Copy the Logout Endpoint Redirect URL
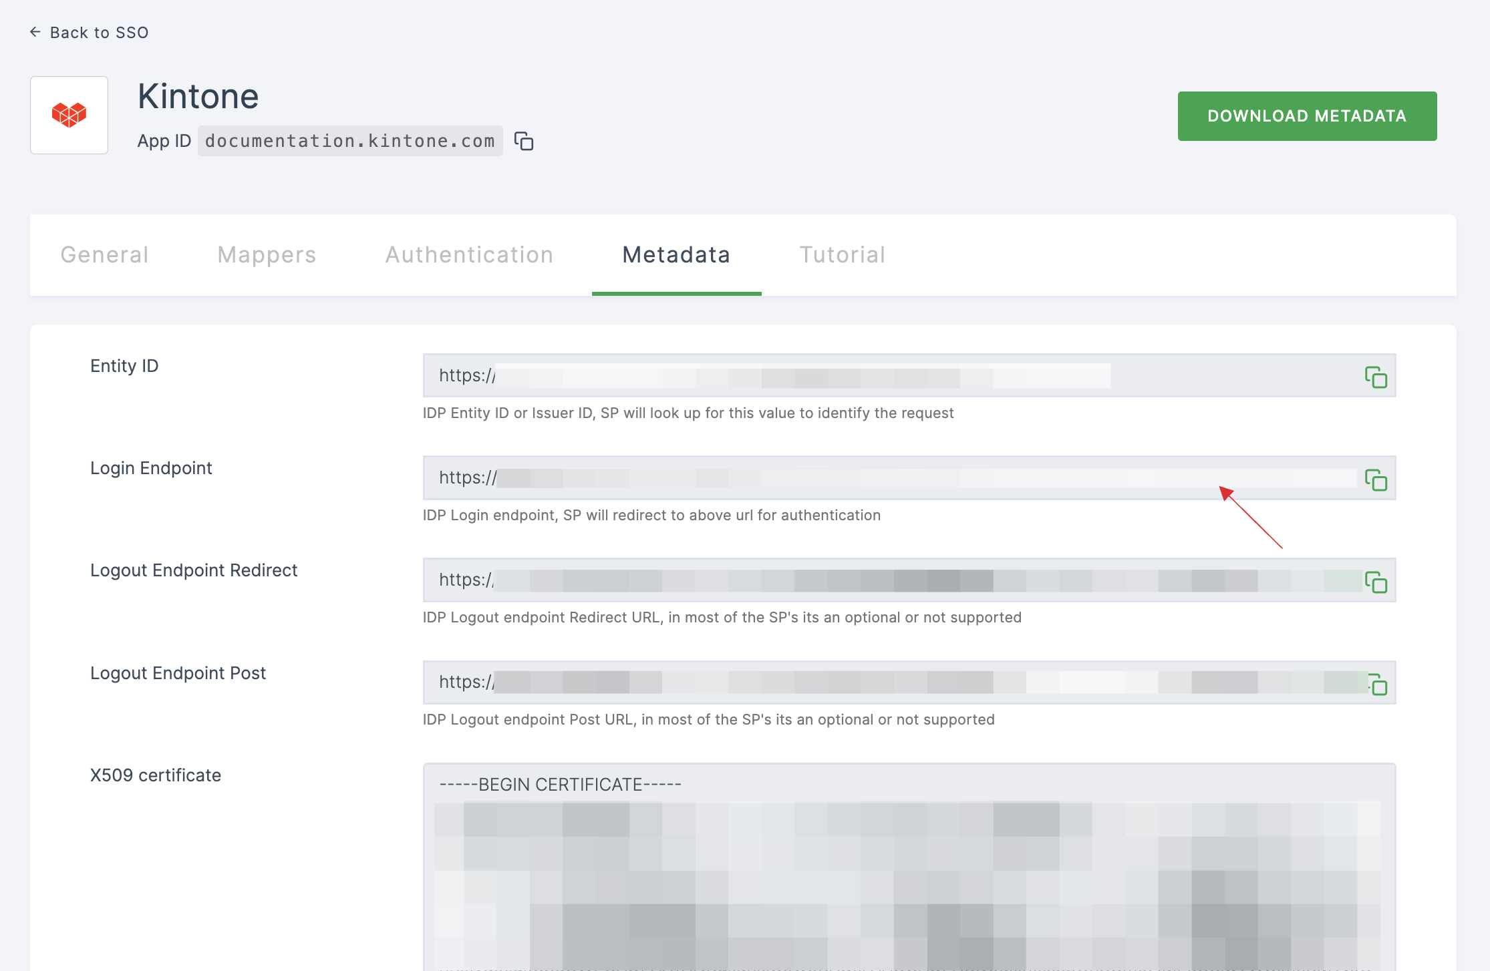 tap(1376, 582)
